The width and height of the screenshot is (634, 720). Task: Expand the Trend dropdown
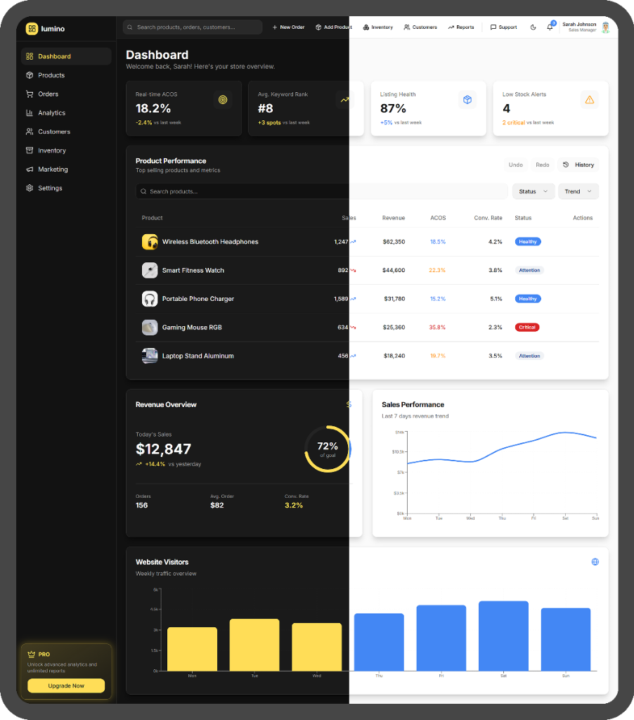click(578, 191)
